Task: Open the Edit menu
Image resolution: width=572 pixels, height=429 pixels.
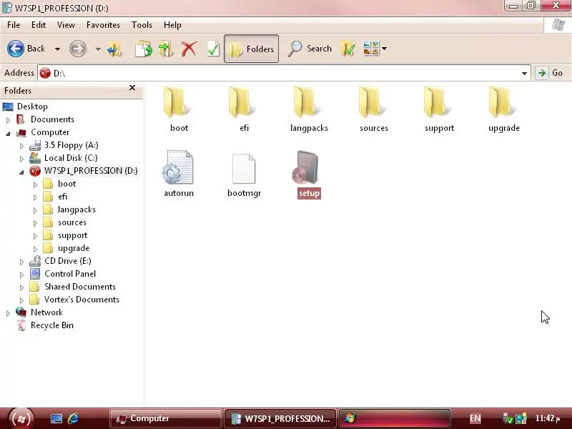Action: [x=39, y=25]
